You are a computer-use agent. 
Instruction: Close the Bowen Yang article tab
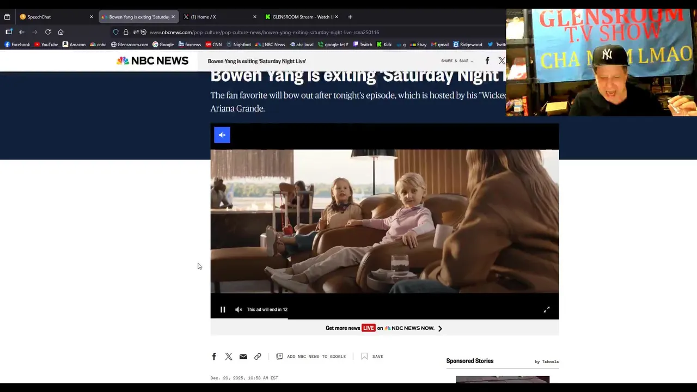173,17
